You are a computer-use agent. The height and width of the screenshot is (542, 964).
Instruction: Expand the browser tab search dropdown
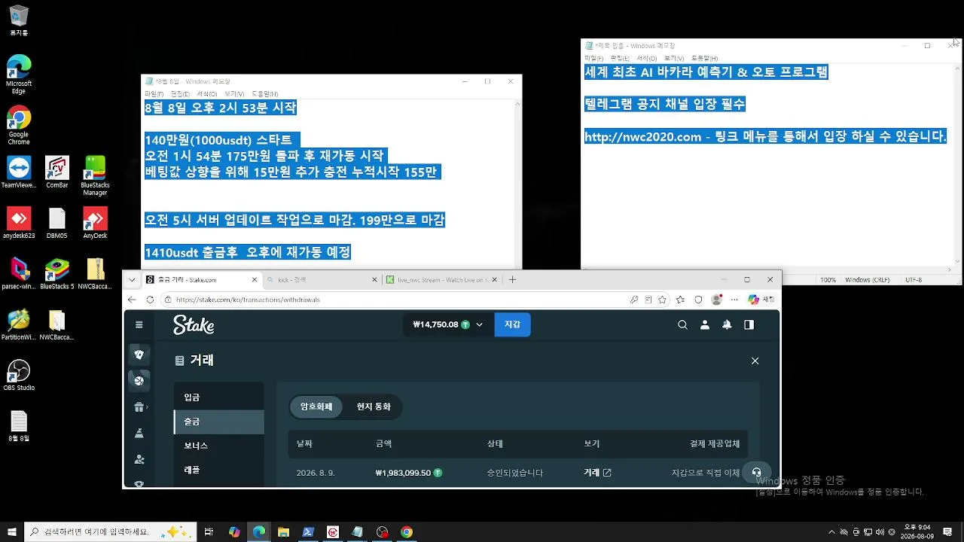(132, 279)
